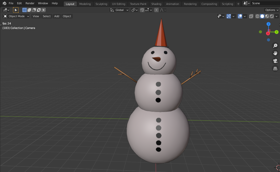This screenshot has height=172, width=280.
Task: Open the gizmo settings dropdown arrow
Action: 233,16
